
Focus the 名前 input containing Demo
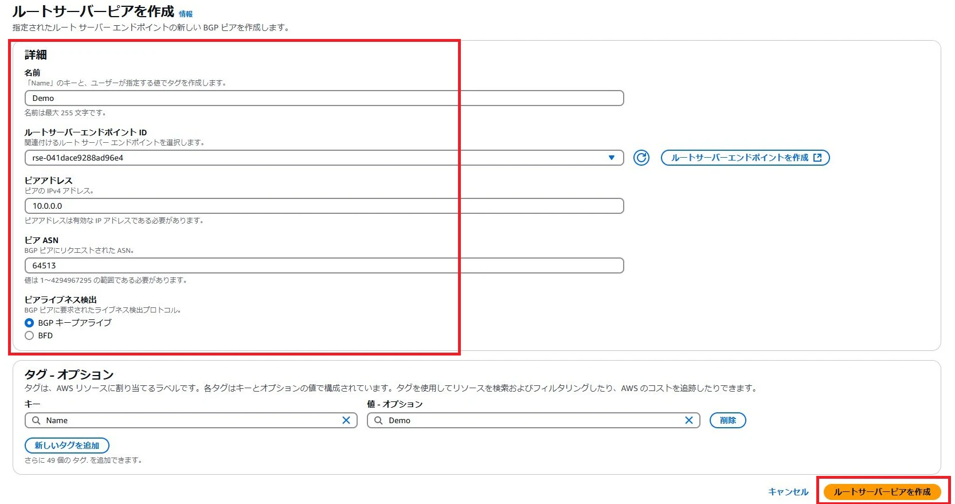click(x=324, y=98)
